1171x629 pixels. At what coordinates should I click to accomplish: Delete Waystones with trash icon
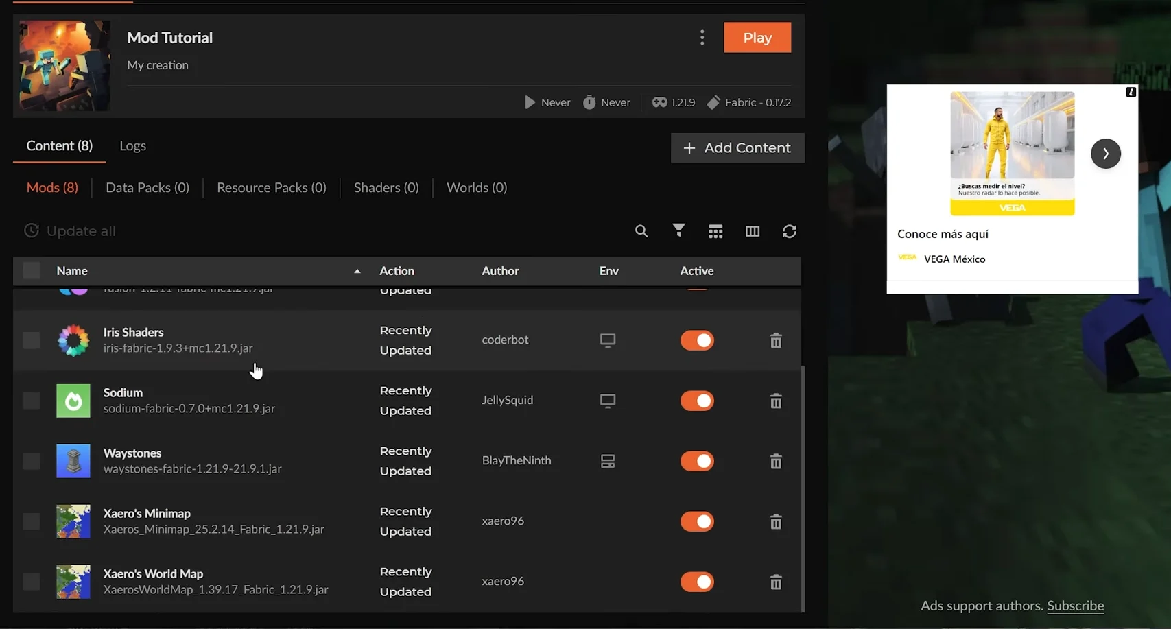pos(776,461)
